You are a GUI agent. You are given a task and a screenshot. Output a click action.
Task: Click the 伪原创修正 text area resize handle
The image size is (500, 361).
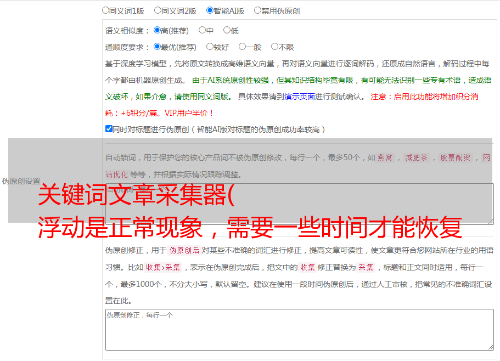(x=490, y=347)
